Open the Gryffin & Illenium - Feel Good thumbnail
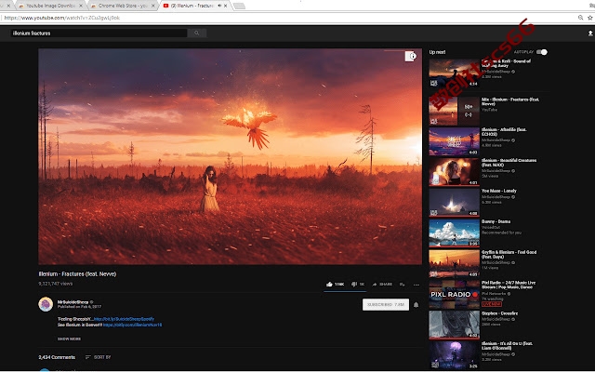Viewport: 595px width, 372px height. pyautogui.click(x=454, y=264)
